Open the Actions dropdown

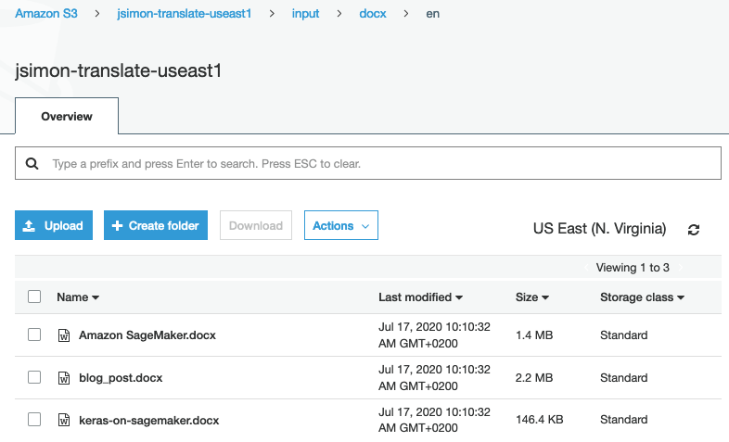pos(340,225)
